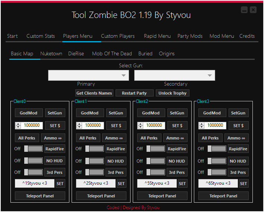This screenshot has height=212, width=264.
Task: Click the 1000000 money field for Client3
Action: pyautogui.click(x=212, y=125)
